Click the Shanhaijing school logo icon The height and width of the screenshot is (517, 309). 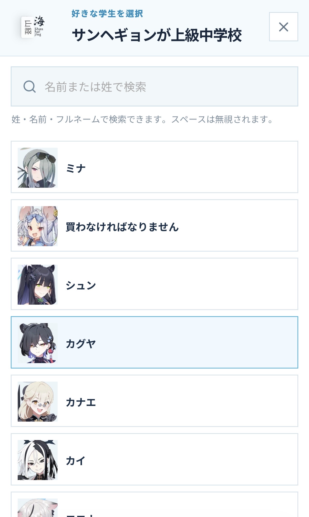point(33,27)
